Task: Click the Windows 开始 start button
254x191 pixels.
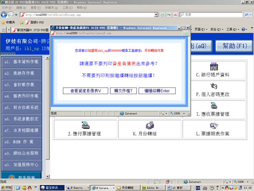Action: tap(6, 188)
